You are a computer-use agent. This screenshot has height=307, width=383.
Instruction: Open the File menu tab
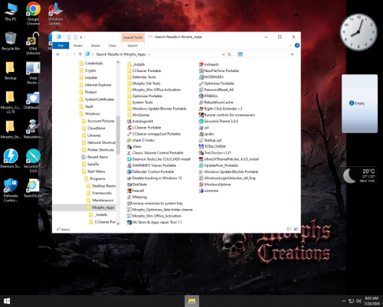[61, 45]
